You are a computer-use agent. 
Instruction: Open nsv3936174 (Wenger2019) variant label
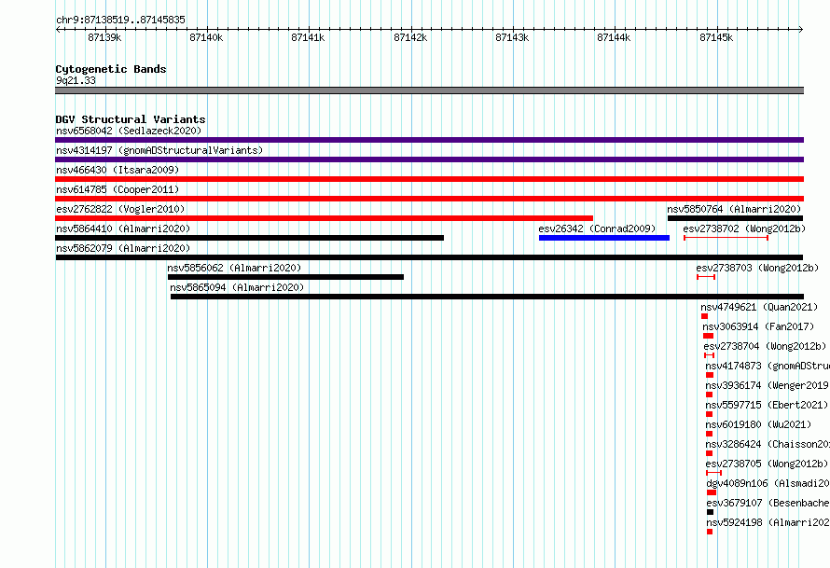(768, 385)
